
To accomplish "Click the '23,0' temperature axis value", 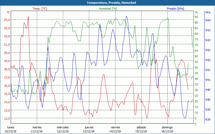I will 7,28.
